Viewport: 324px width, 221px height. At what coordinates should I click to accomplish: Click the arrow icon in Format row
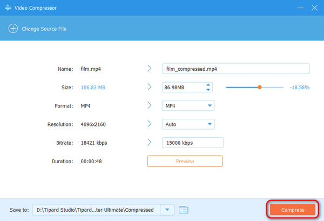pos(150,105)
